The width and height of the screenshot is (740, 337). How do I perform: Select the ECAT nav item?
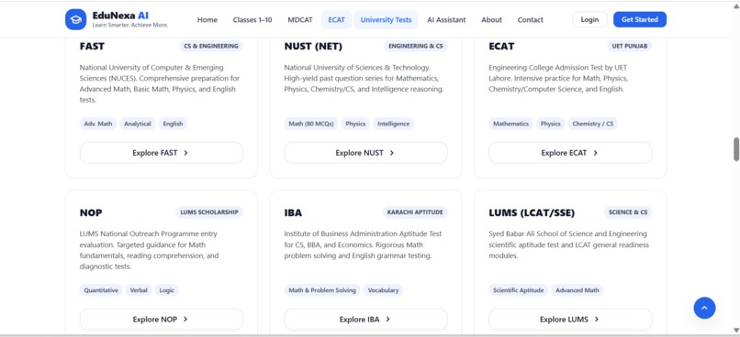pyautogui.click(x=337, y=20)
